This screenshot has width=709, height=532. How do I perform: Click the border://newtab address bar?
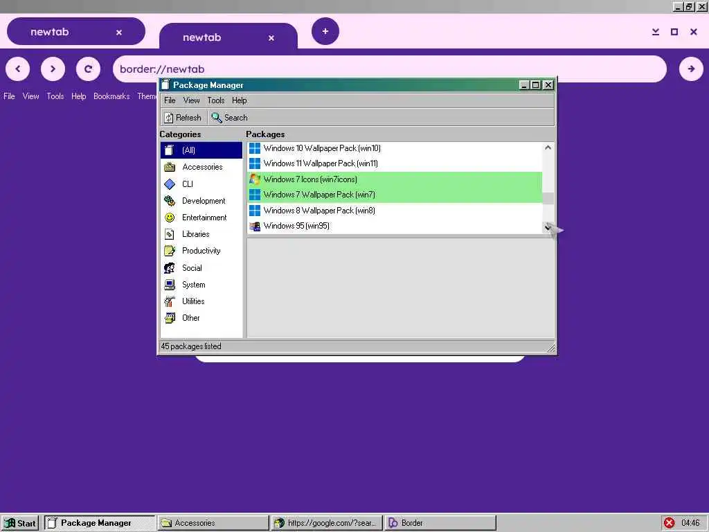tap(390, 69)
